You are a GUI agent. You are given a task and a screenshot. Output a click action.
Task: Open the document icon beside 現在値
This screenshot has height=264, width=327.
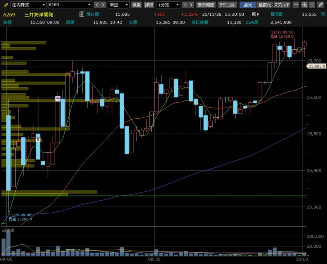click(82, 14)
